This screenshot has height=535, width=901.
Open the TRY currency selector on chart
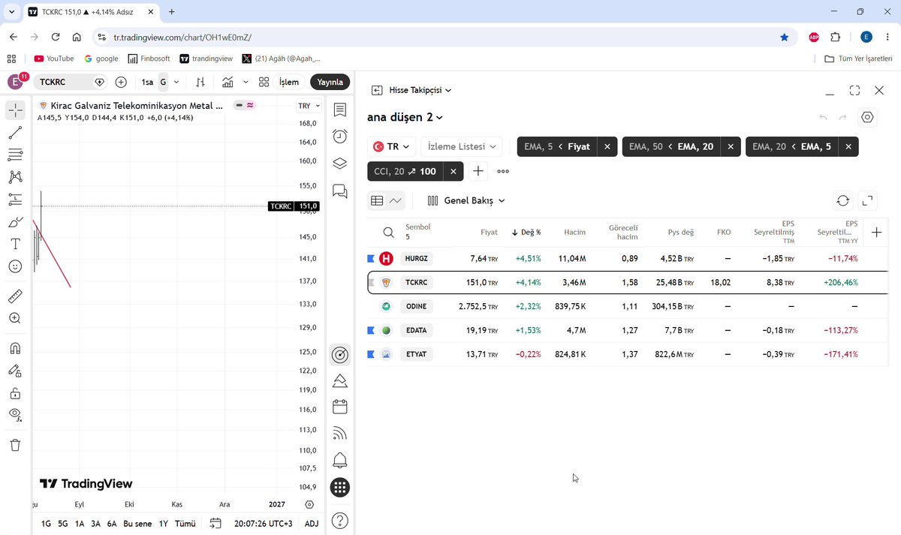pyautogui.click(x=308, y=106)
